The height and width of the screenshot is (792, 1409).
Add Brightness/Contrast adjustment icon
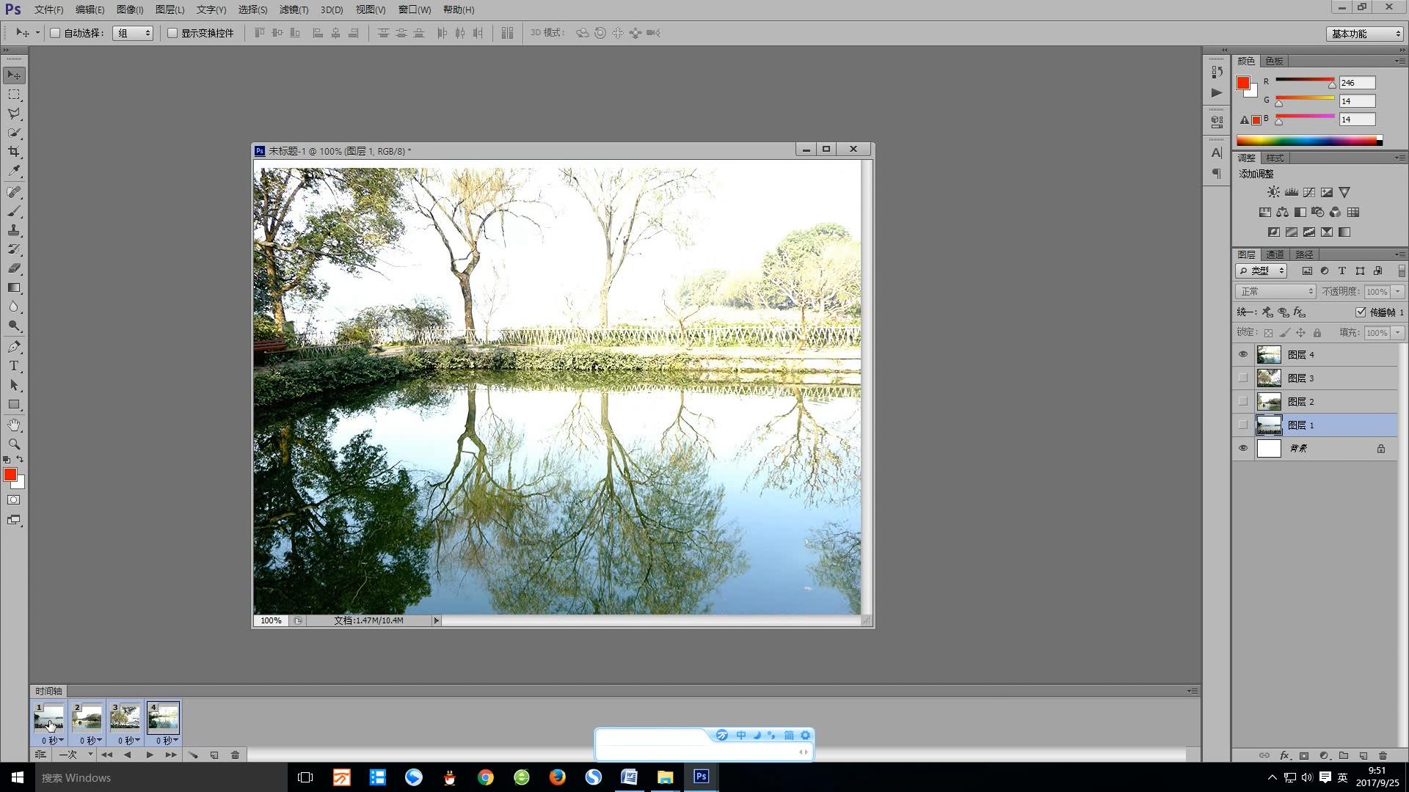point(1273,192)
